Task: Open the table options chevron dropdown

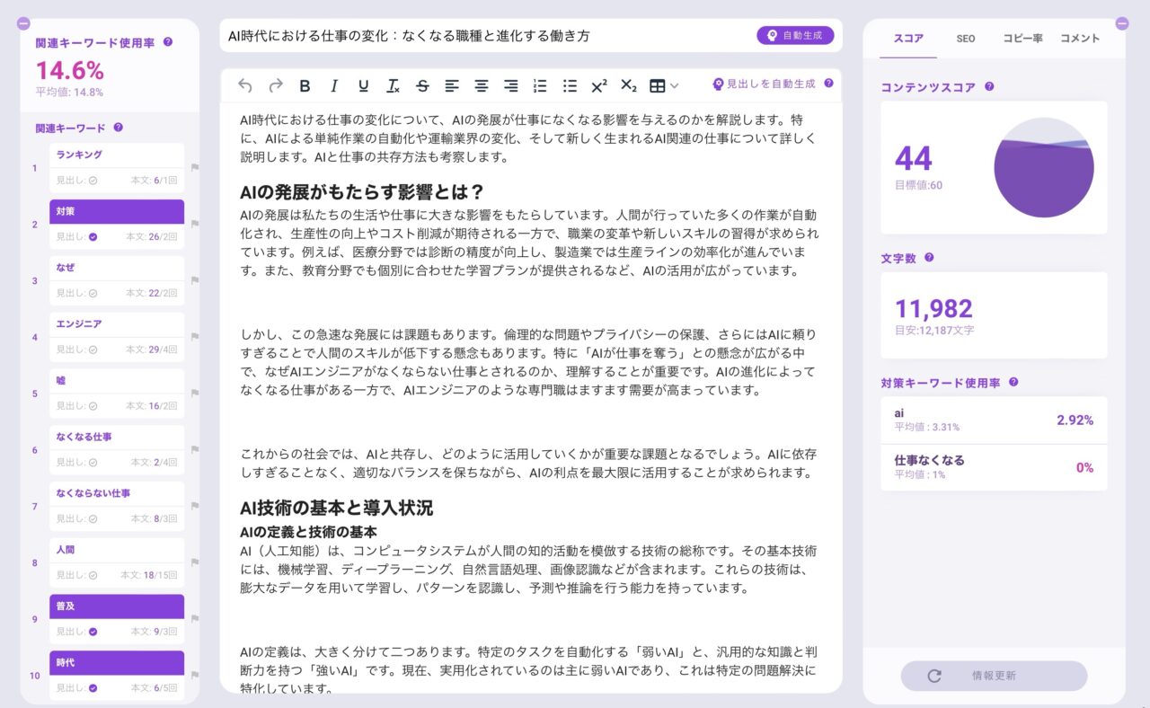Action: click(676, 85)
